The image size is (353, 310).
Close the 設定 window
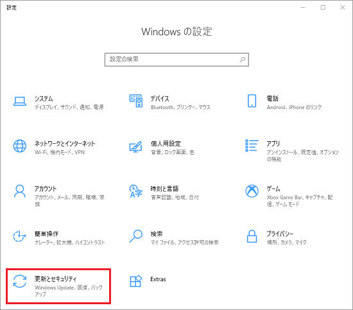click(343, 8)
